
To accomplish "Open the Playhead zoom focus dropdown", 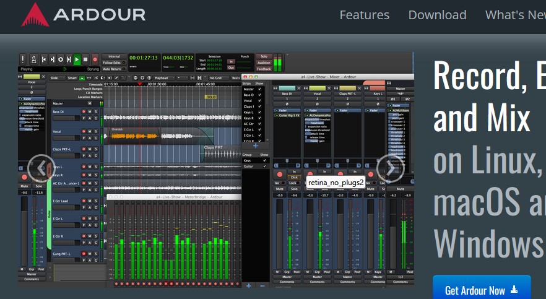I will [x=163, y=78].
